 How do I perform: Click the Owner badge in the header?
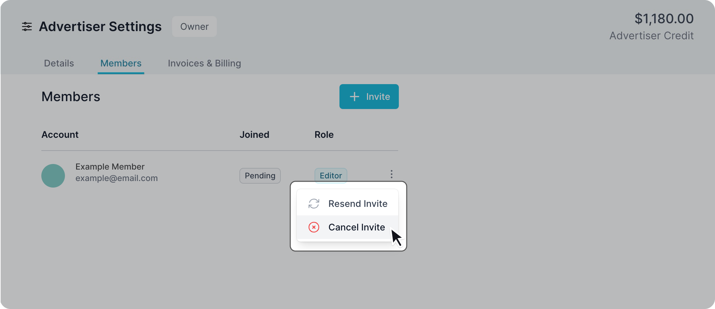click(x=194, y=27)
